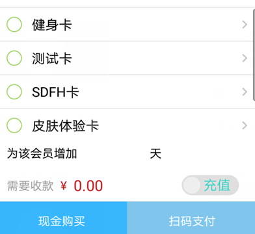Screen dimensions: 255x234
Task: Tap the SDFH卡 text label
Action: [x=55, y=92]
